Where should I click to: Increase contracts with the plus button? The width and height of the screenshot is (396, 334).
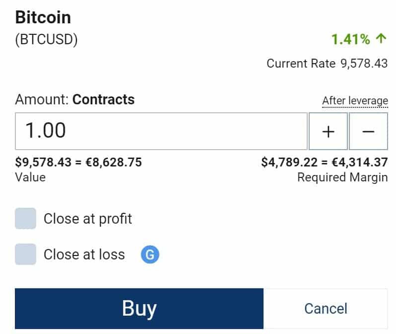tap(328, 131)
